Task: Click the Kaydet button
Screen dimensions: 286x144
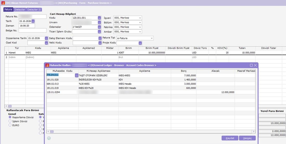Action: click(230, 138)
